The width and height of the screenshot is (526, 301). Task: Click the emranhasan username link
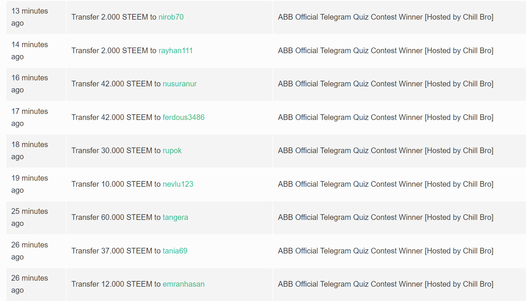coord(183,284)
